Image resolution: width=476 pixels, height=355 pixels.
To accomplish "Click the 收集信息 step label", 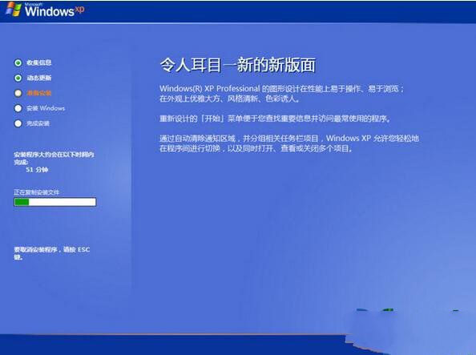I will (x=38, y=63).
